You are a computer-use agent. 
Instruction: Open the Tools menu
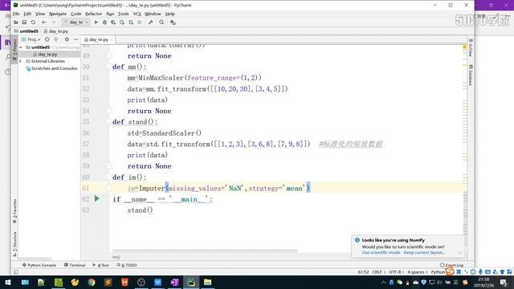coord(123,14)
